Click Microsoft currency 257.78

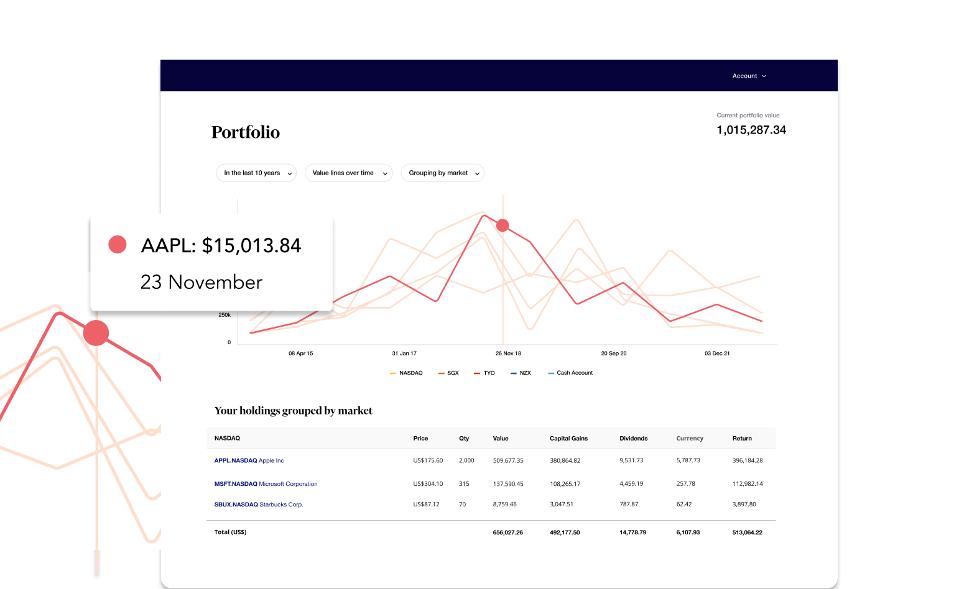686,484
